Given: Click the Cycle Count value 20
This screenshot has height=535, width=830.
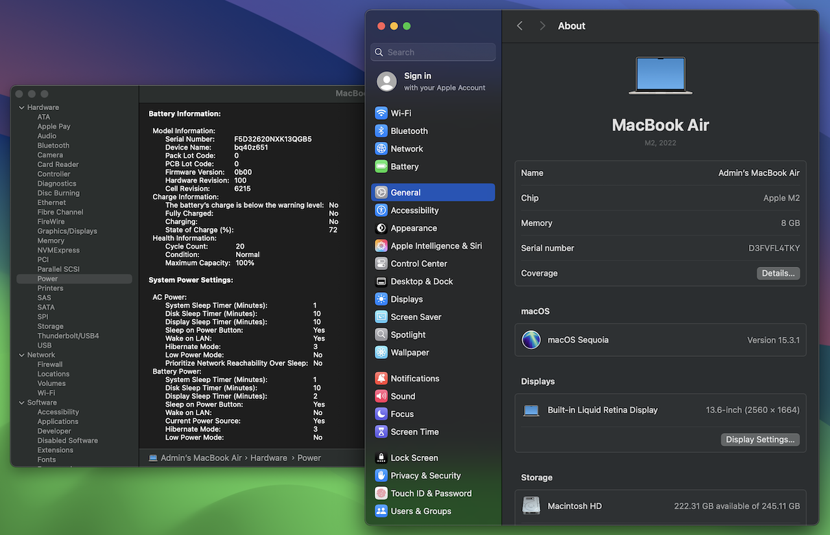Looking at the screenshot, I should click(x=240, y=246).
